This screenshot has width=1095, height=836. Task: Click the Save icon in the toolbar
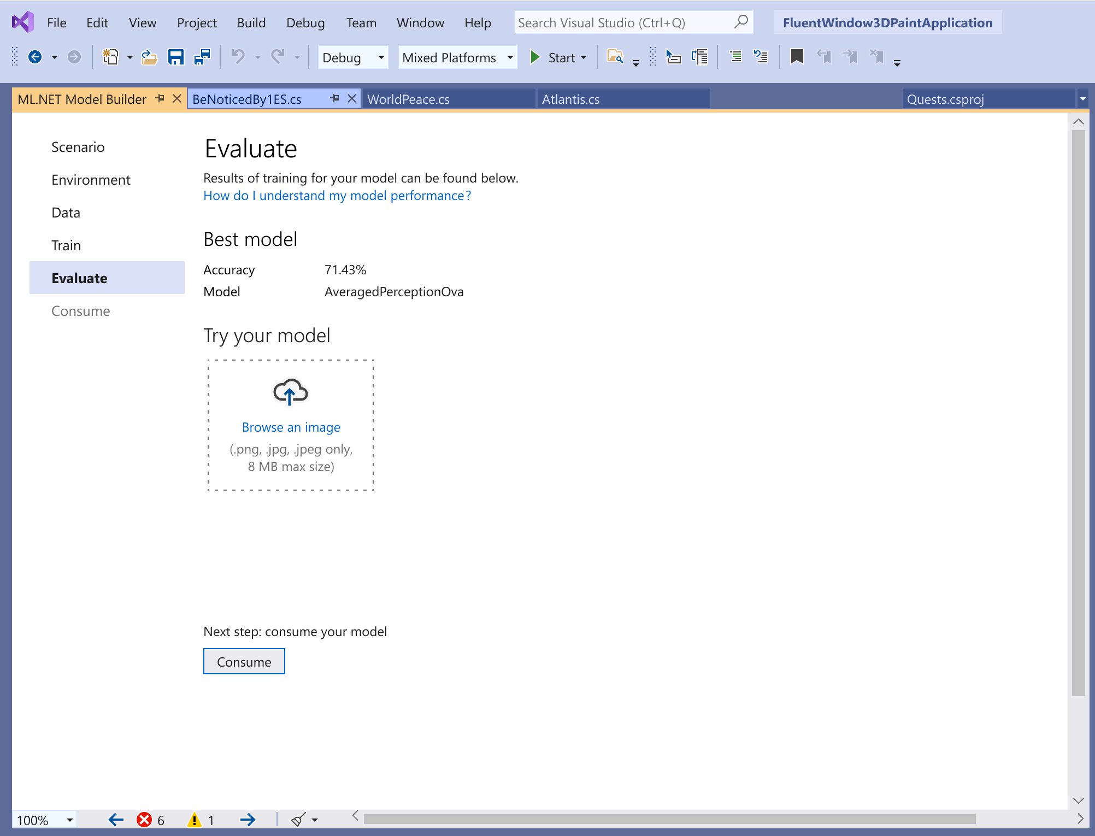[176, 57]
